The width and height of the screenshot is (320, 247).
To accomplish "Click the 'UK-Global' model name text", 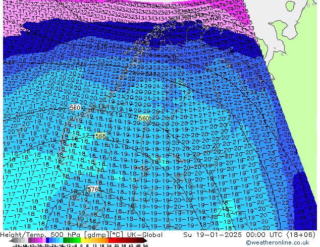I will pos(145,235).
